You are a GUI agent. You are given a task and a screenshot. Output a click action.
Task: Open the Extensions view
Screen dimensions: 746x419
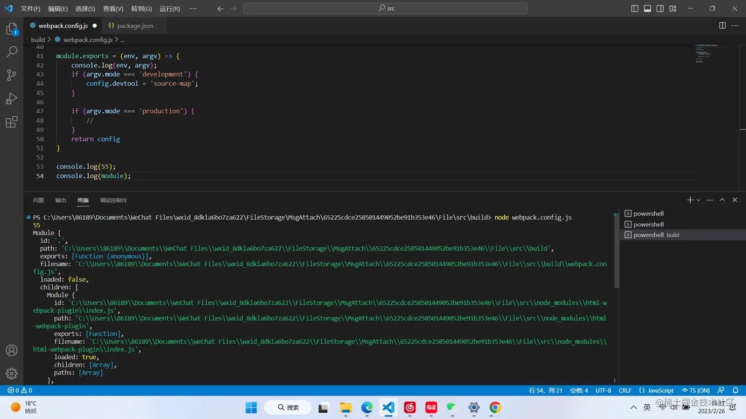[12, 122]
